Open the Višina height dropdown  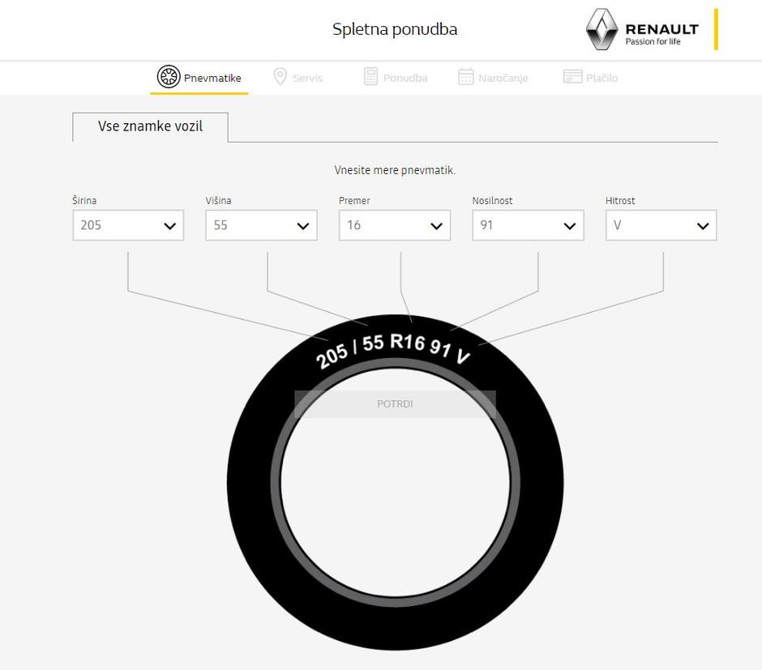262,225
